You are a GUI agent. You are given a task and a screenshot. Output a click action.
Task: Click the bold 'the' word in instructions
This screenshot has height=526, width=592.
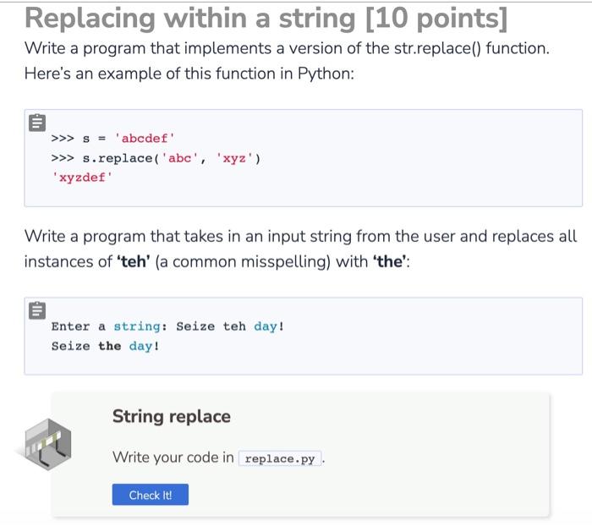point(390,261)
